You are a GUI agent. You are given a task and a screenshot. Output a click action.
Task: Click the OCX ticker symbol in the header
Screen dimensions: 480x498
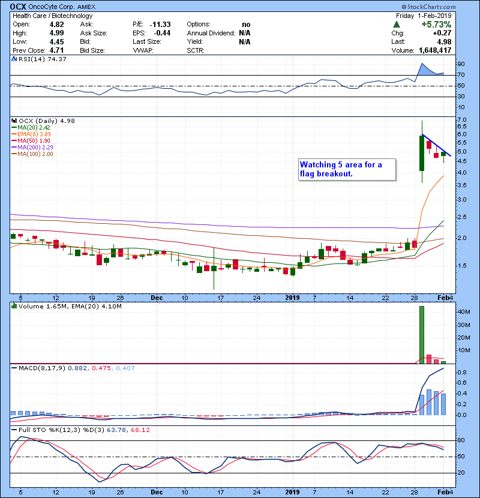18,7
